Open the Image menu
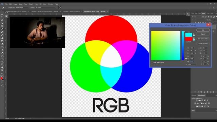 click(x=15, y=4)
